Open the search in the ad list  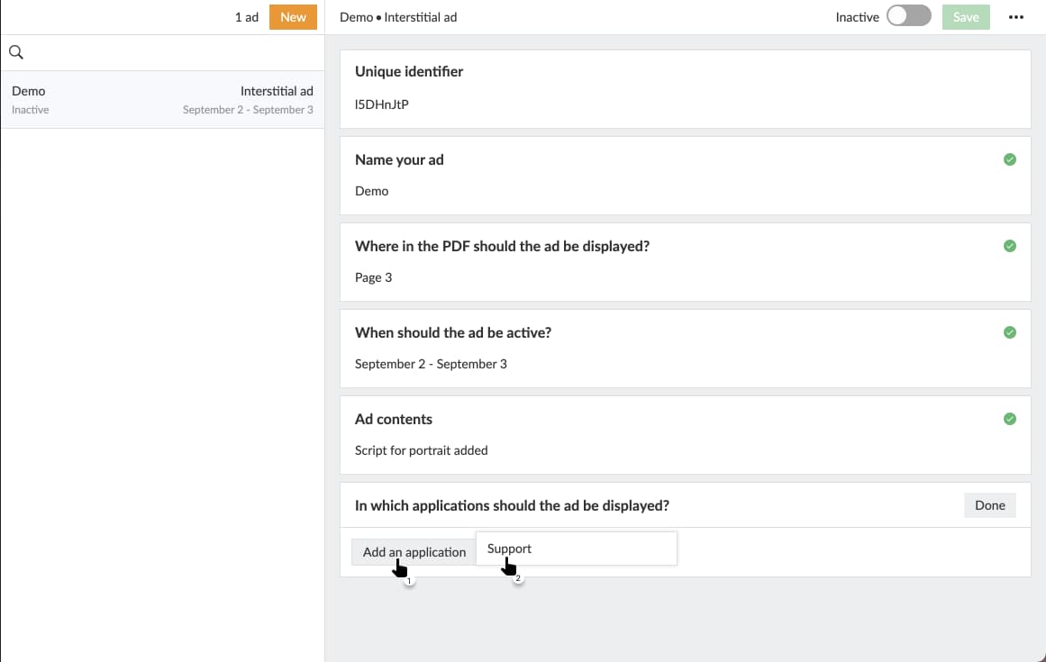click(15, 51)
